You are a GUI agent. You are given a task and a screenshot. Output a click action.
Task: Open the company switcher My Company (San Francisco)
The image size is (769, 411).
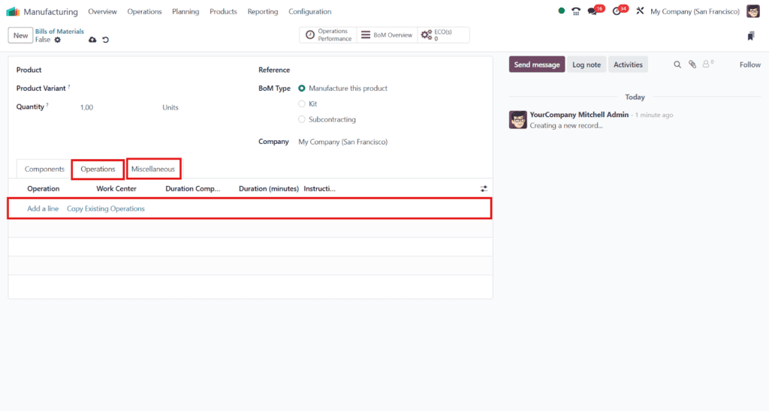[x=695, y=11]
